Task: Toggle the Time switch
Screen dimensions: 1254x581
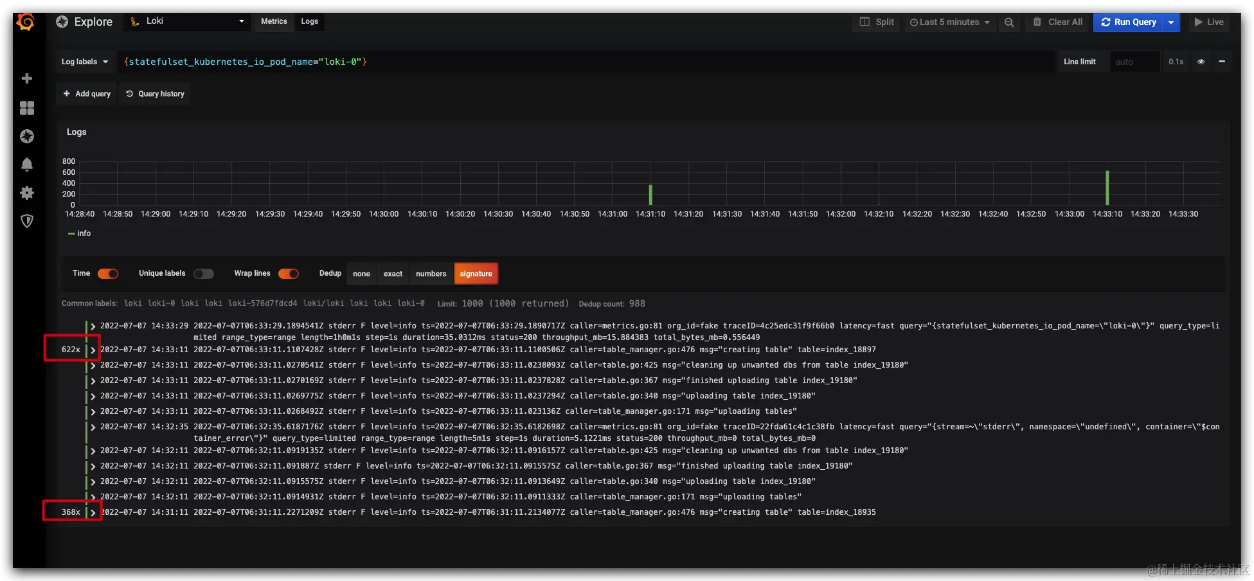Action: point(108,274)
